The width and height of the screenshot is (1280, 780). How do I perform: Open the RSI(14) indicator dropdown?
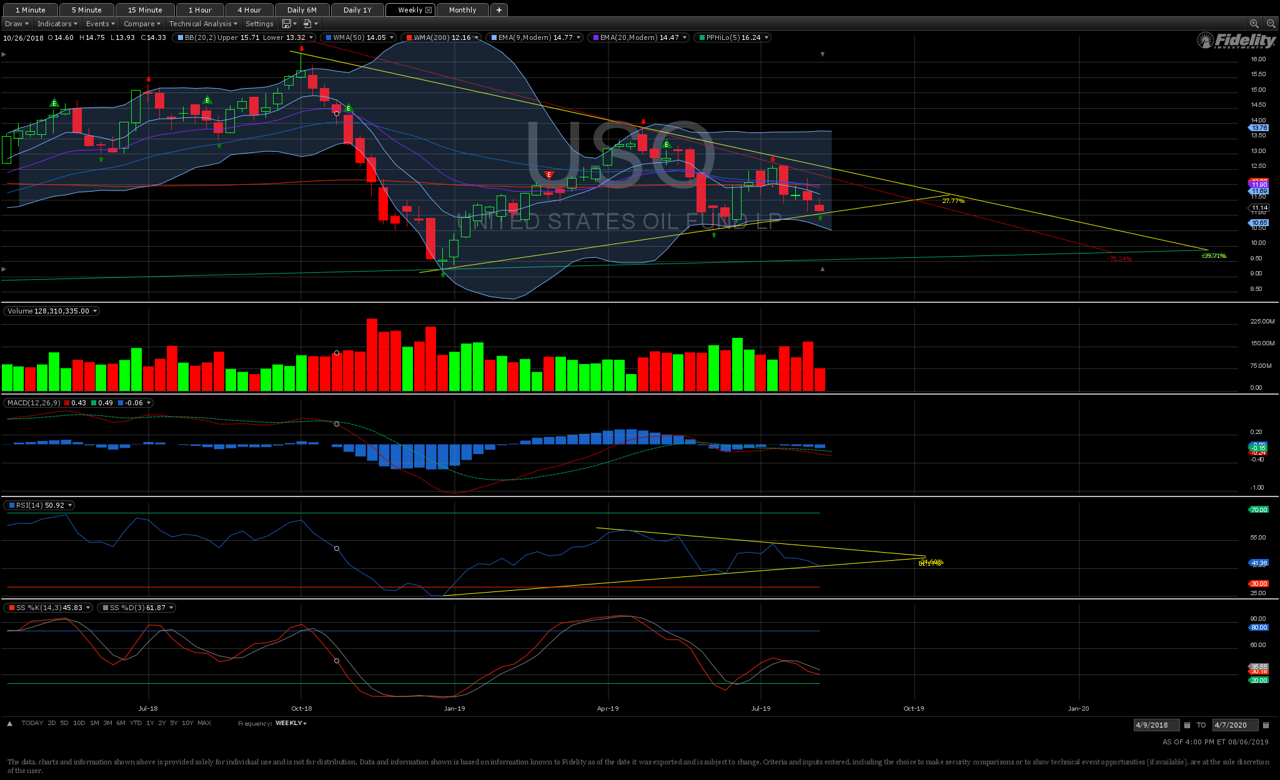coord(70,505)
